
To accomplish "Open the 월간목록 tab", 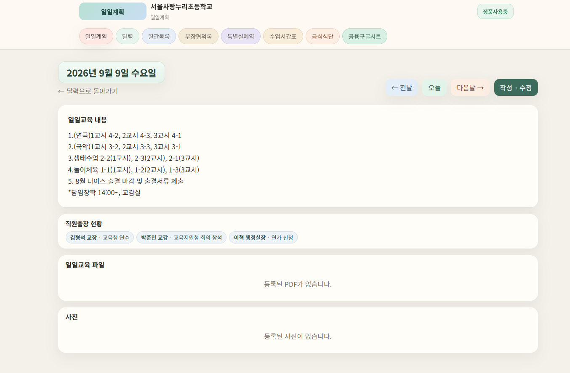I will [159, 36].
